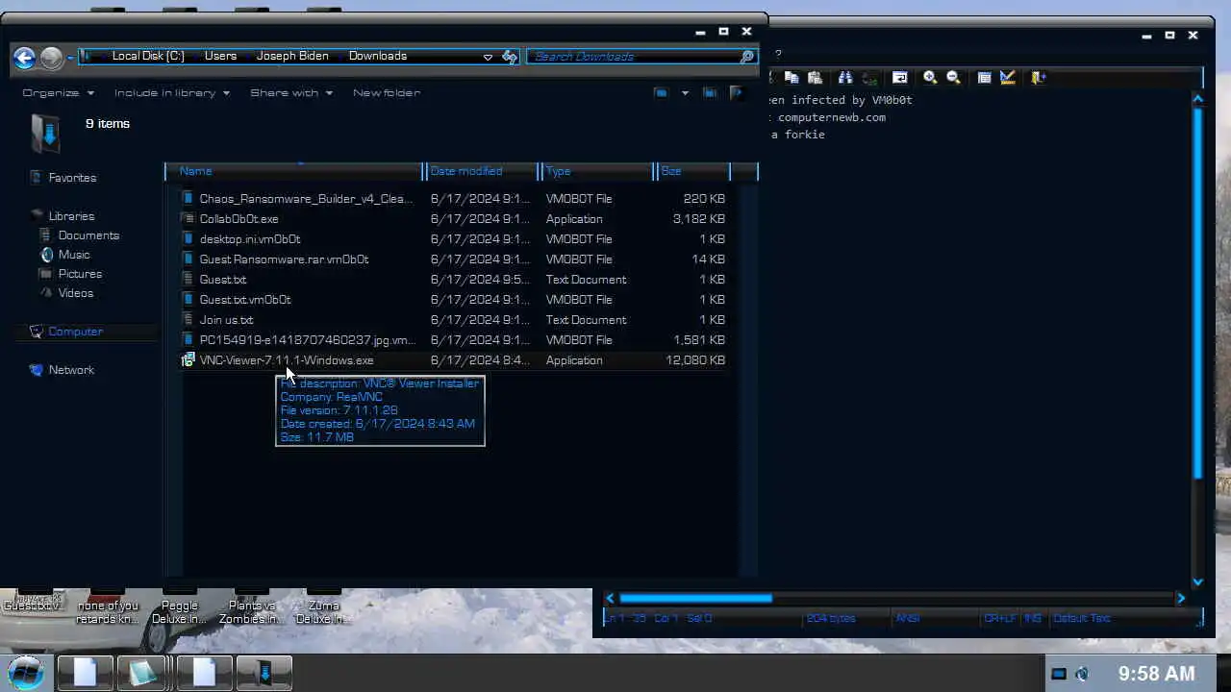Image resolution: width=1231 pixels, height=692 pixels.
Task: Click Local Disk (C:) in breadcrumb path
Action: 148,56
